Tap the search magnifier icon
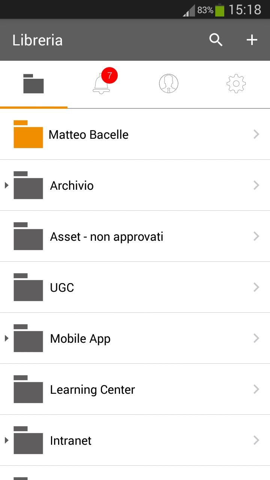Image resolution: width=270 pixels, height=480 pixels. 216,40
